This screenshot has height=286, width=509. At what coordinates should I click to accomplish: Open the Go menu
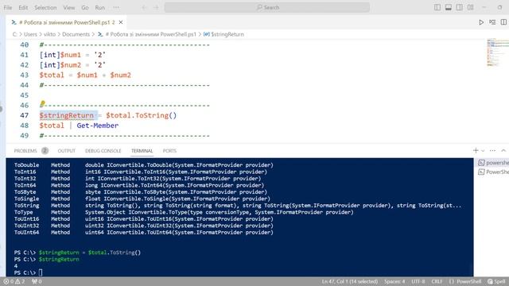85,7
